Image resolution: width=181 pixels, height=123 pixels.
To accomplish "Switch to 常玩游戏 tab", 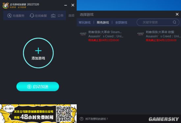I will (85, 22).
